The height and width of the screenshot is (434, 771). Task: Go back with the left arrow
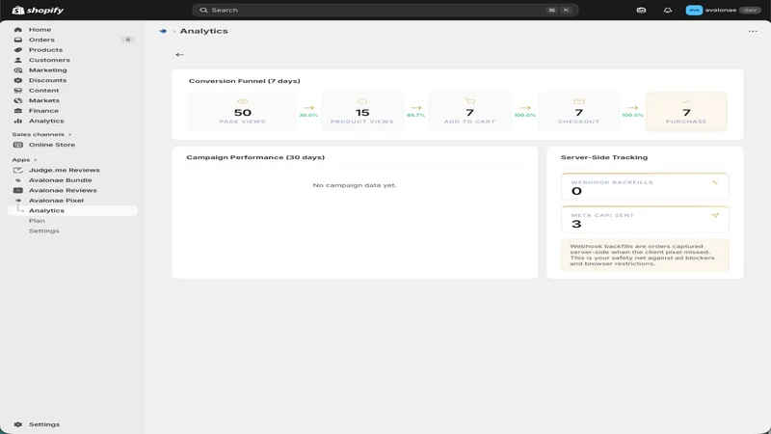[179, 55]
